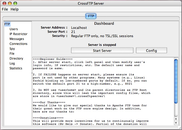Open Users in the sidebar
182x130 pixels.
tap(14, 29)
